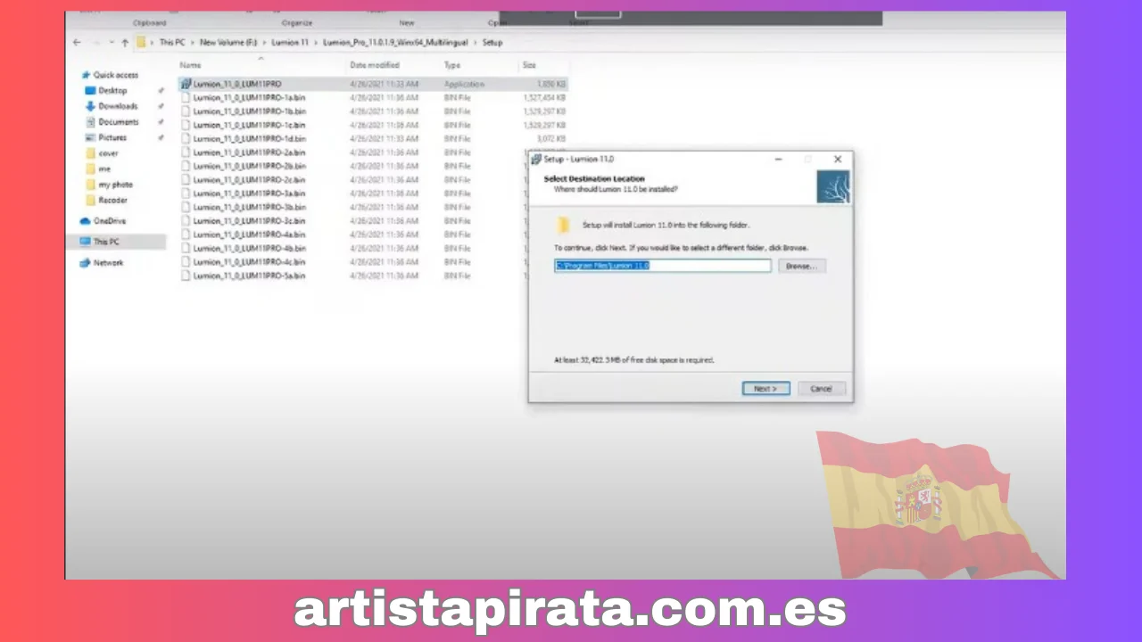Select file icon of Lumion_11_0_LUM11PRO-3a.bin

(x=186, y=193)
